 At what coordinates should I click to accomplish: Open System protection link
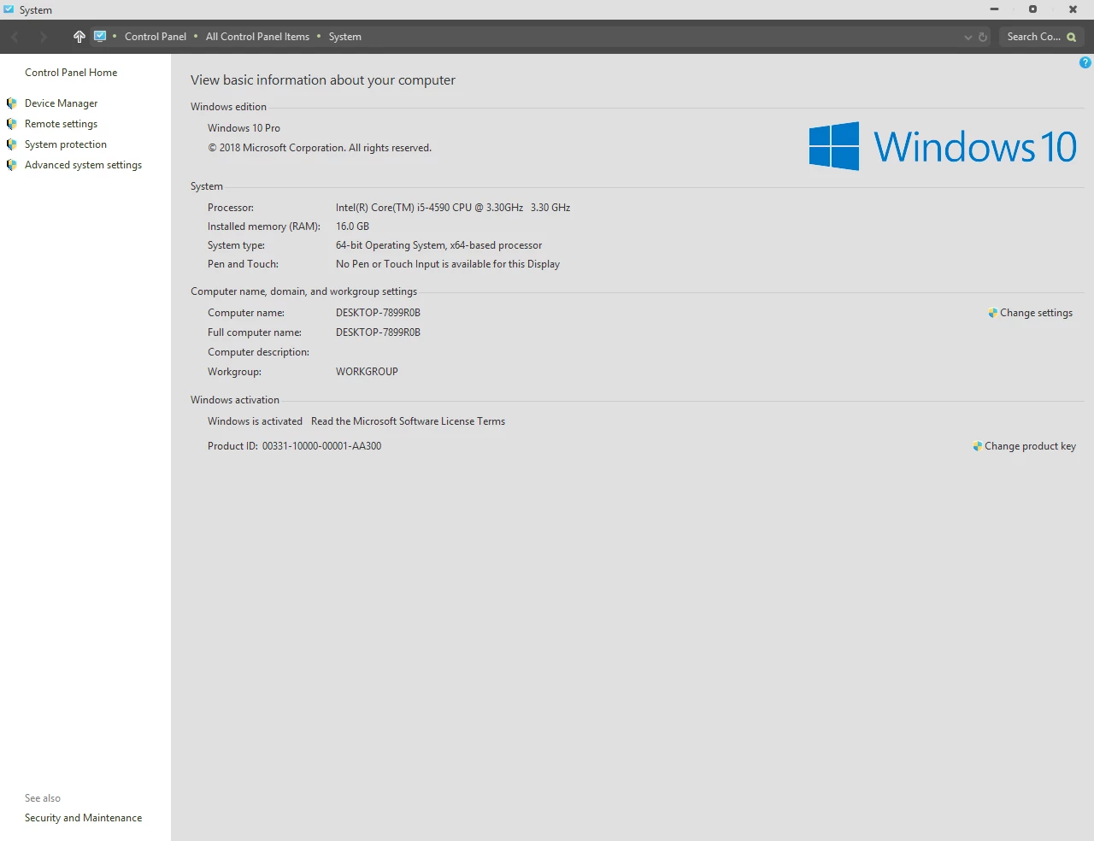coord(66,144)
